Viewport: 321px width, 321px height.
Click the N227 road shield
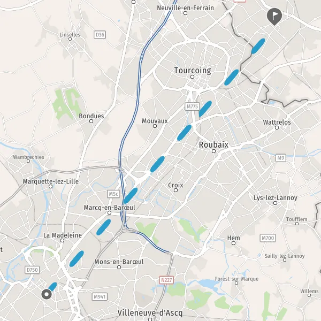[x=166, y=280]
